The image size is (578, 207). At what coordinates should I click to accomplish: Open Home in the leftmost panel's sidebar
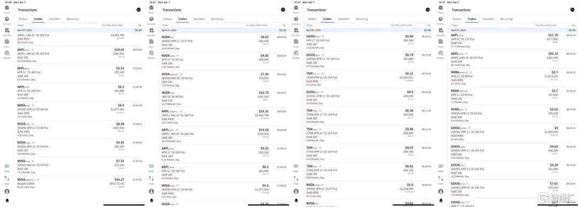coord(6,10)
